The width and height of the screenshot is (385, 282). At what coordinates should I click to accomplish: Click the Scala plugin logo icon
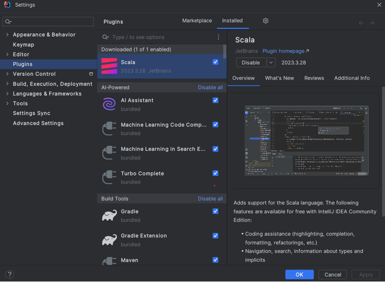[109, 66]
